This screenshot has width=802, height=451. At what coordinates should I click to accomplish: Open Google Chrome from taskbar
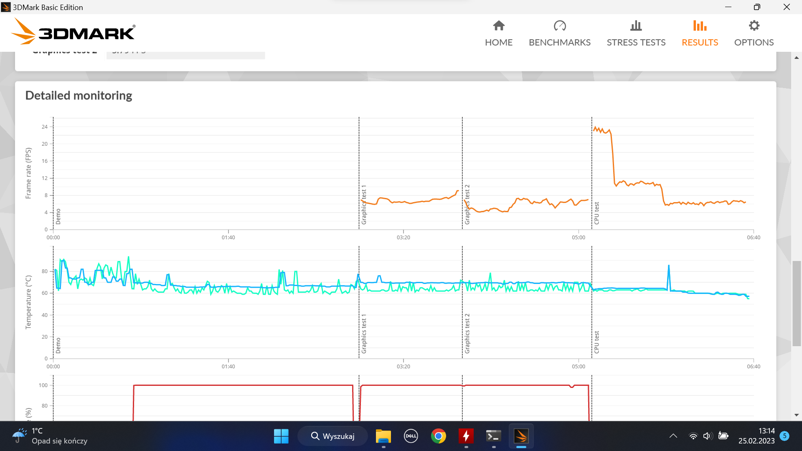pyautogui.click(x=439, y=436)
